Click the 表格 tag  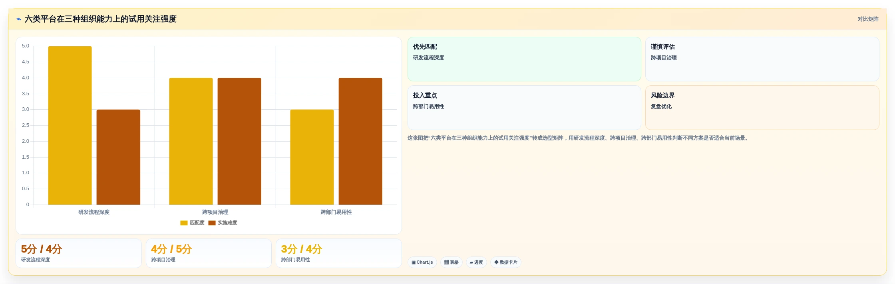coord(451,262)
